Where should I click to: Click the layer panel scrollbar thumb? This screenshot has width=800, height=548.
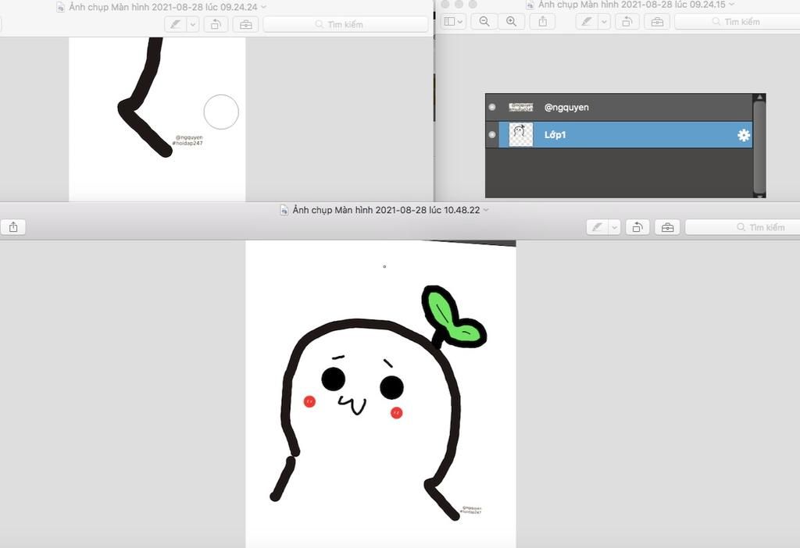[759, 147]
